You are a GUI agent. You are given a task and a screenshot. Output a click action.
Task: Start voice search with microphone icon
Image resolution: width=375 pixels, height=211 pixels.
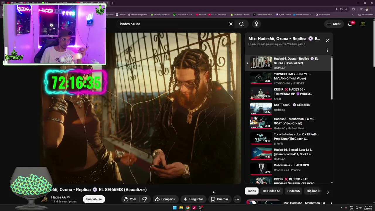[x=256, y=24]
